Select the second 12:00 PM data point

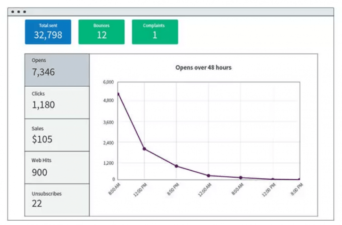click(x=273, y=179)
